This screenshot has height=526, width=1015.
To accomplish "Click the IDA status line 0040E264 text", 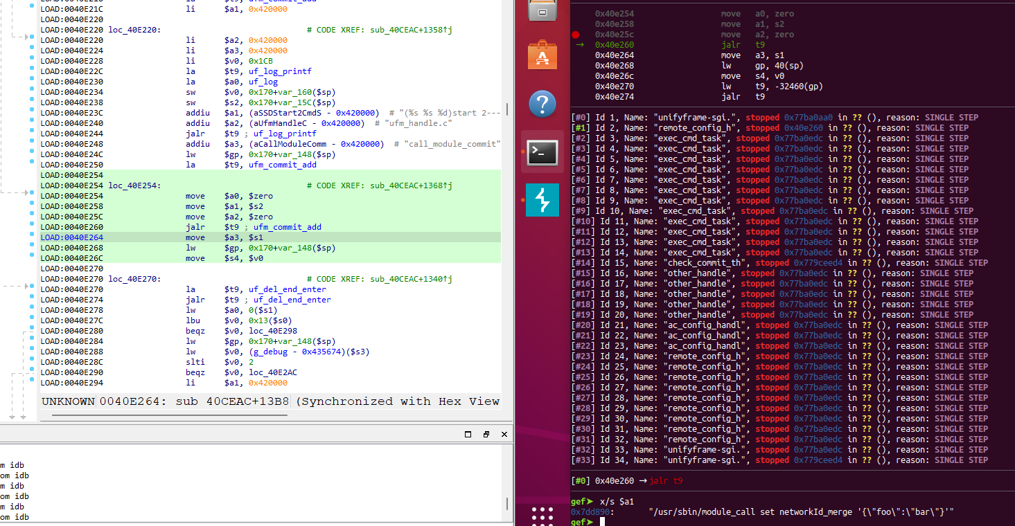I will tap(270, 401).
